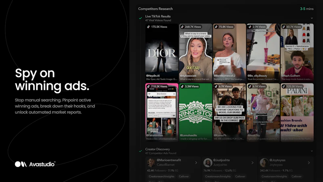Click the Avastudio logo mark
This screenshot has height=182, width=323.
tap(21, 164)
